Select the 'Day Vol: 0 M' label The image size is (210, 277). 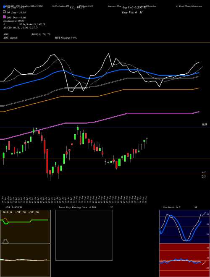132,12
